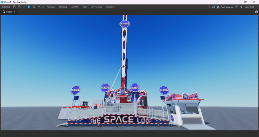Open the PLUGINS ribbon tab
This screenshot has width=259, height=137.
pyautogui.click(x=111, y=7)
